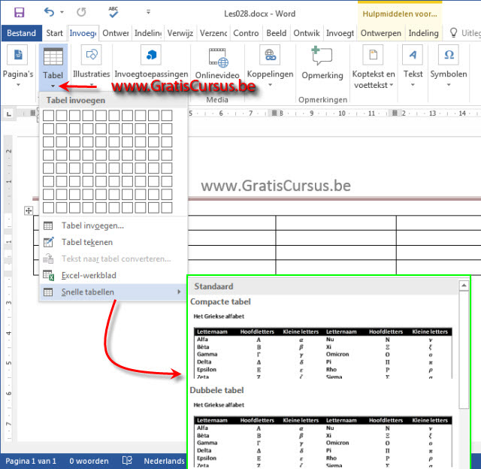Expand the Tekst dropdown arrow

(413, 85)
